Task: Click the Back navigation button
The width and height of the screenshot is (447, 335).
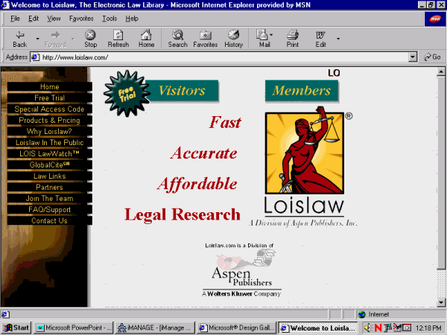Action: [20, 38]
